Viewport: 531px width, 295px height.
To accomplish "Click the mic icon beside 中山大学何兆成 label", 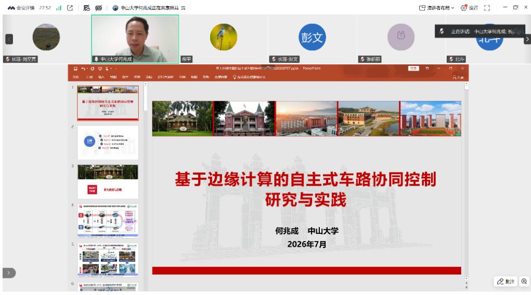I will click(x=97, y=59).
